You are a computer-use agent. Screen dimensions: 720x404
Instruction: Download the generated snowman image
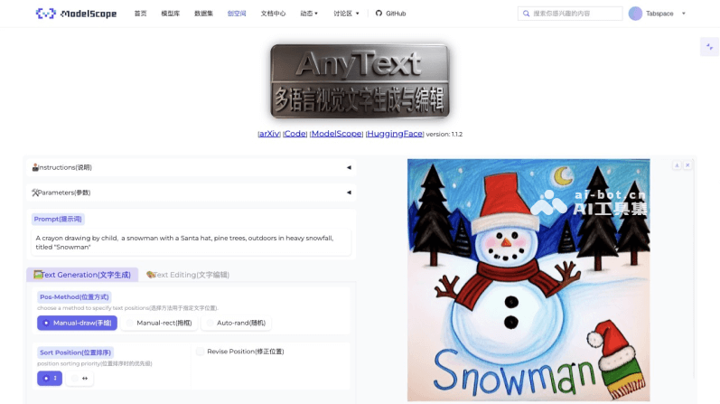click(677, 165)
